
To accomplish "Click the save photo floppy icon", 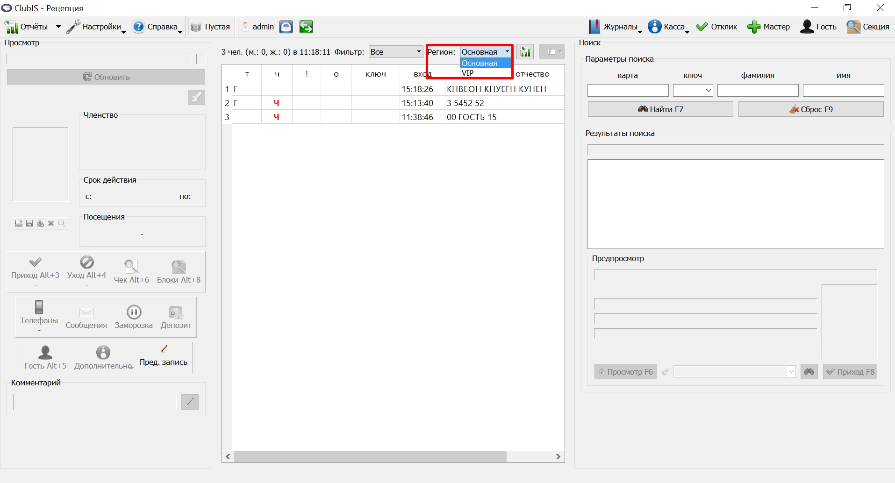I will tap(29, 223).
